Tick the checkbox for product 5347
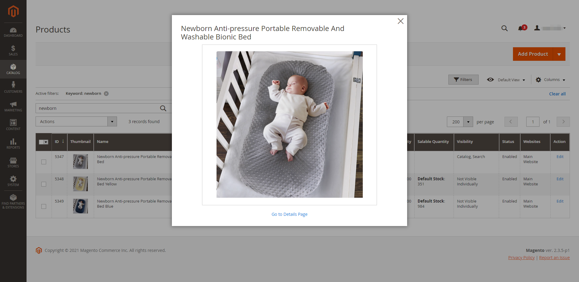Image resolution: width=579 pixels, height=282 pixels. point(44,162)
